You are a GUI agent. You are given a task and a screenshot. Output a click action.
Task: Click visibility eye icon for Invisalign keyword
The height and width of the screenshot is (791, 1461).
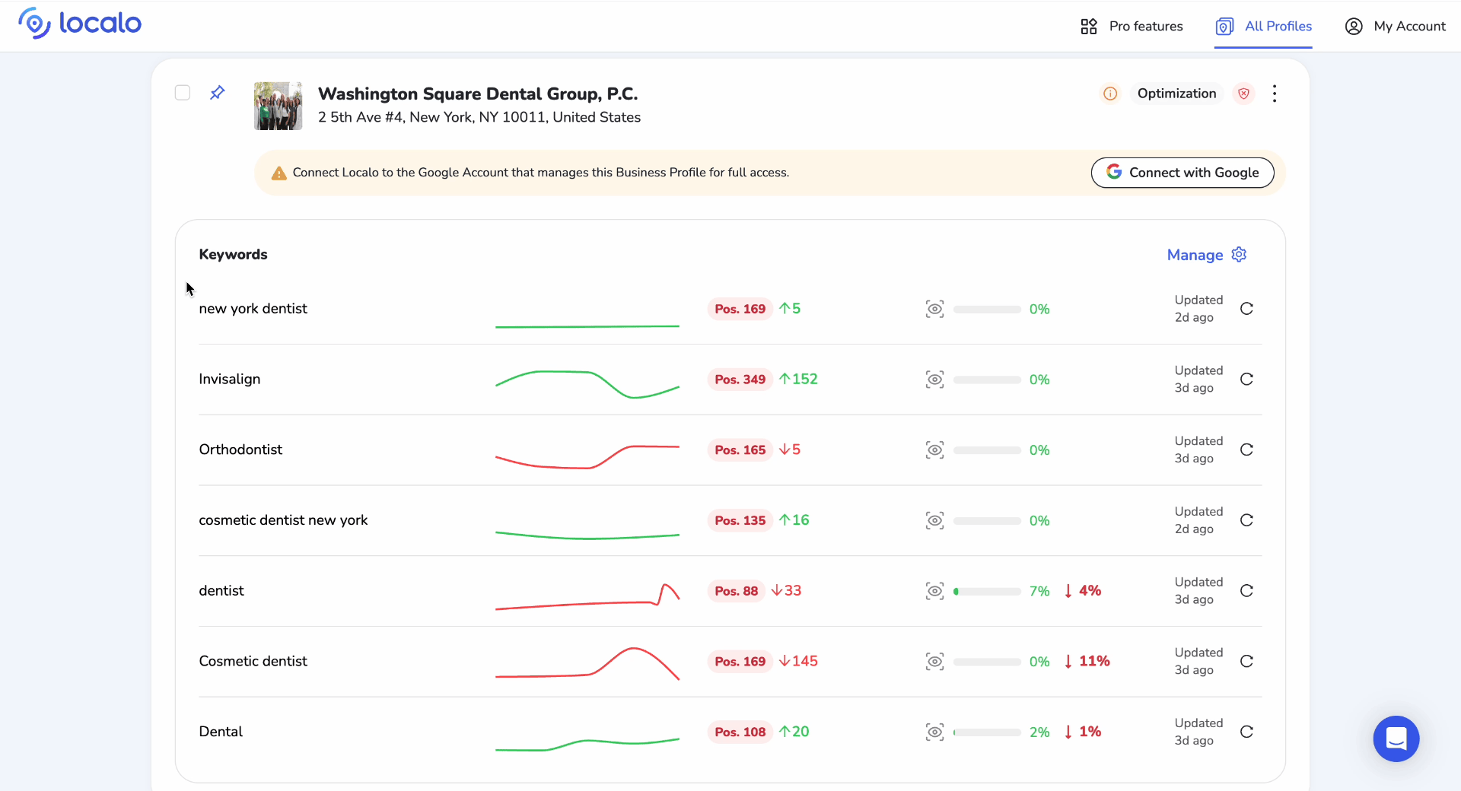click(934, 380)
